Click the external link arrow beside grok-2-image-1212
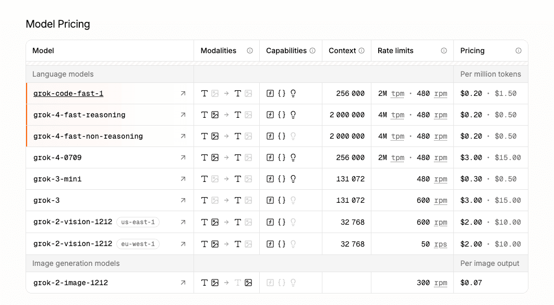Screen dimensions: 554x305 [x=183, y=283]
